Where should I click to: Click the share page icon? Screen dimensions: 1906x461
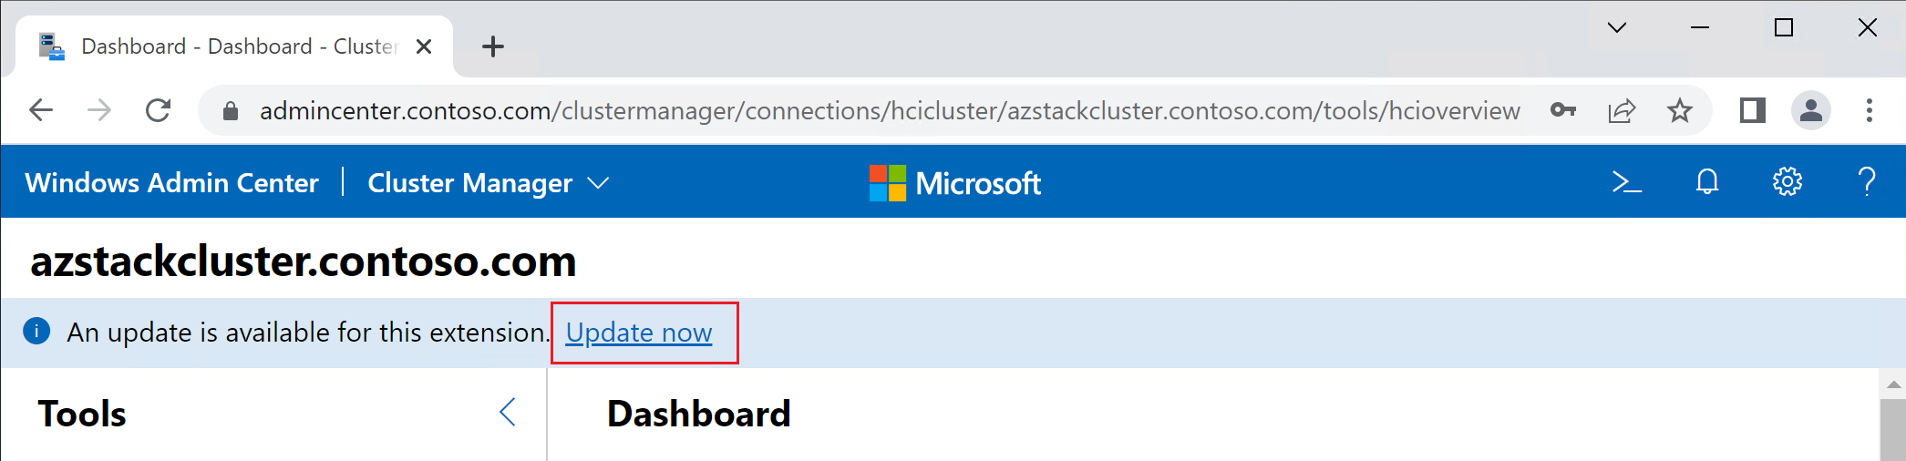(x=1622, y=111)
